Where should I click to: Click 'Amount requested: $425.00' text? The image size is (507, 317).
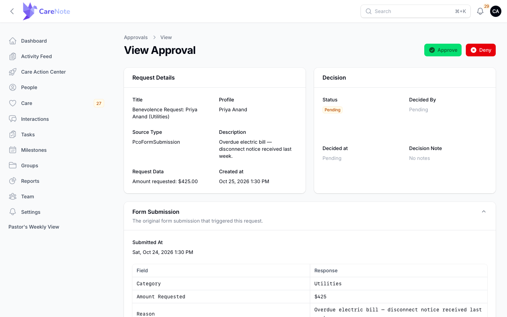click(x=165, y=181)
